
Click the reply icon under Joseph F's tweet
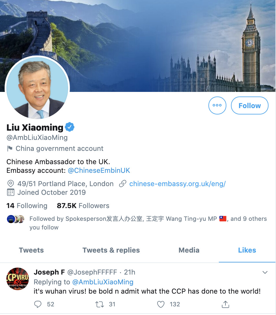tap(38, 304)
